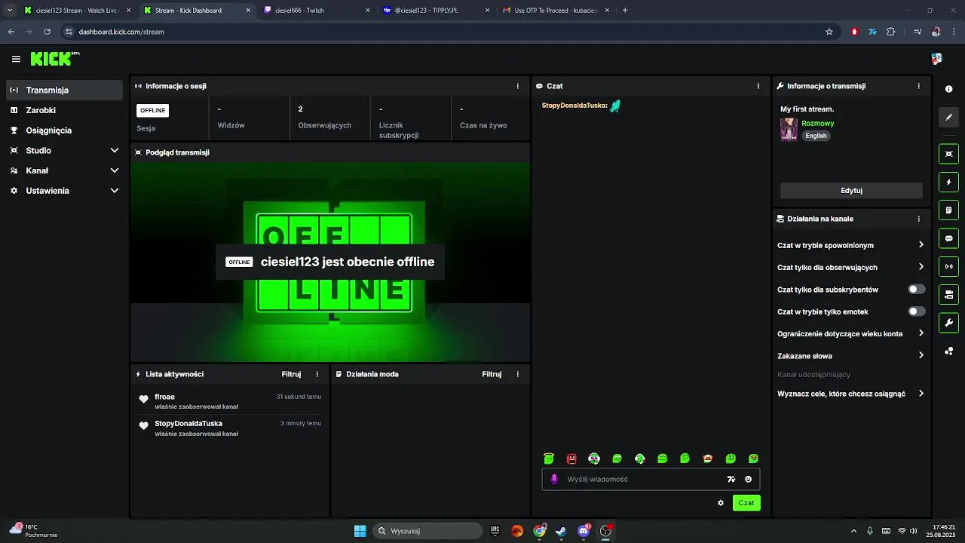Image resolution: width=965 pixels, height=543 pixels.
Task: Click the purple microphone icon in chat input
Action: point(554,479)
